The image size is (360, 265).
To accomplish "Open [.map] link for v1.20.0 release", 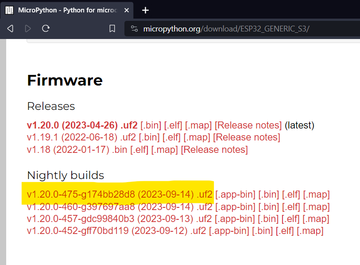I will click(198, 125).
